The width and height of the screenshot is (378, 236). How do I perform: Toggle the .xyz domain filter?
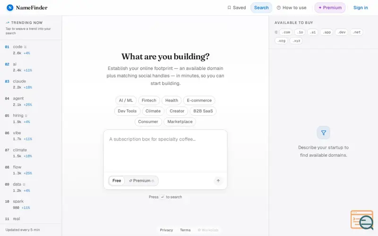(296, 41)
